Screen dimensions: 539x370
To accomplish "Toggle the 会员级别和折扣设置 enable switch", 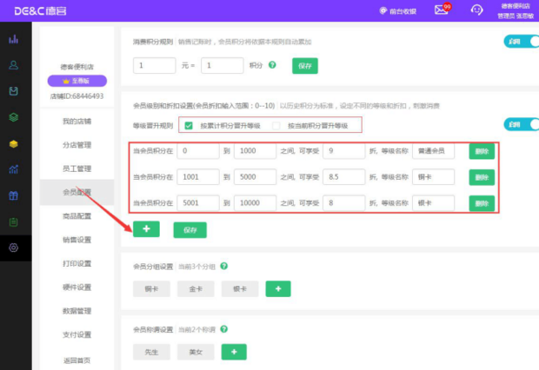I will point(522,124).
